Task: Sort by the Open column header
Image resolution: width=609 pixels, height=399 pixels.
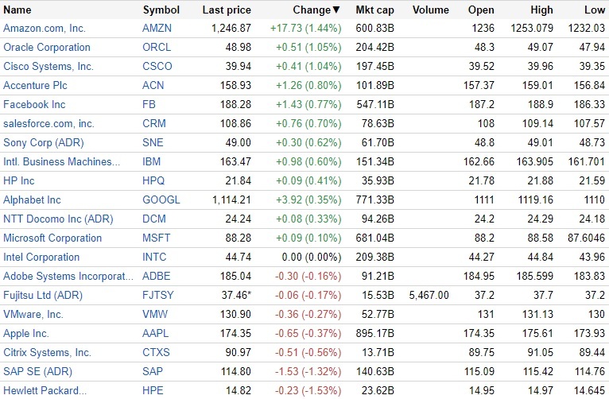Action: coord(483,10)
